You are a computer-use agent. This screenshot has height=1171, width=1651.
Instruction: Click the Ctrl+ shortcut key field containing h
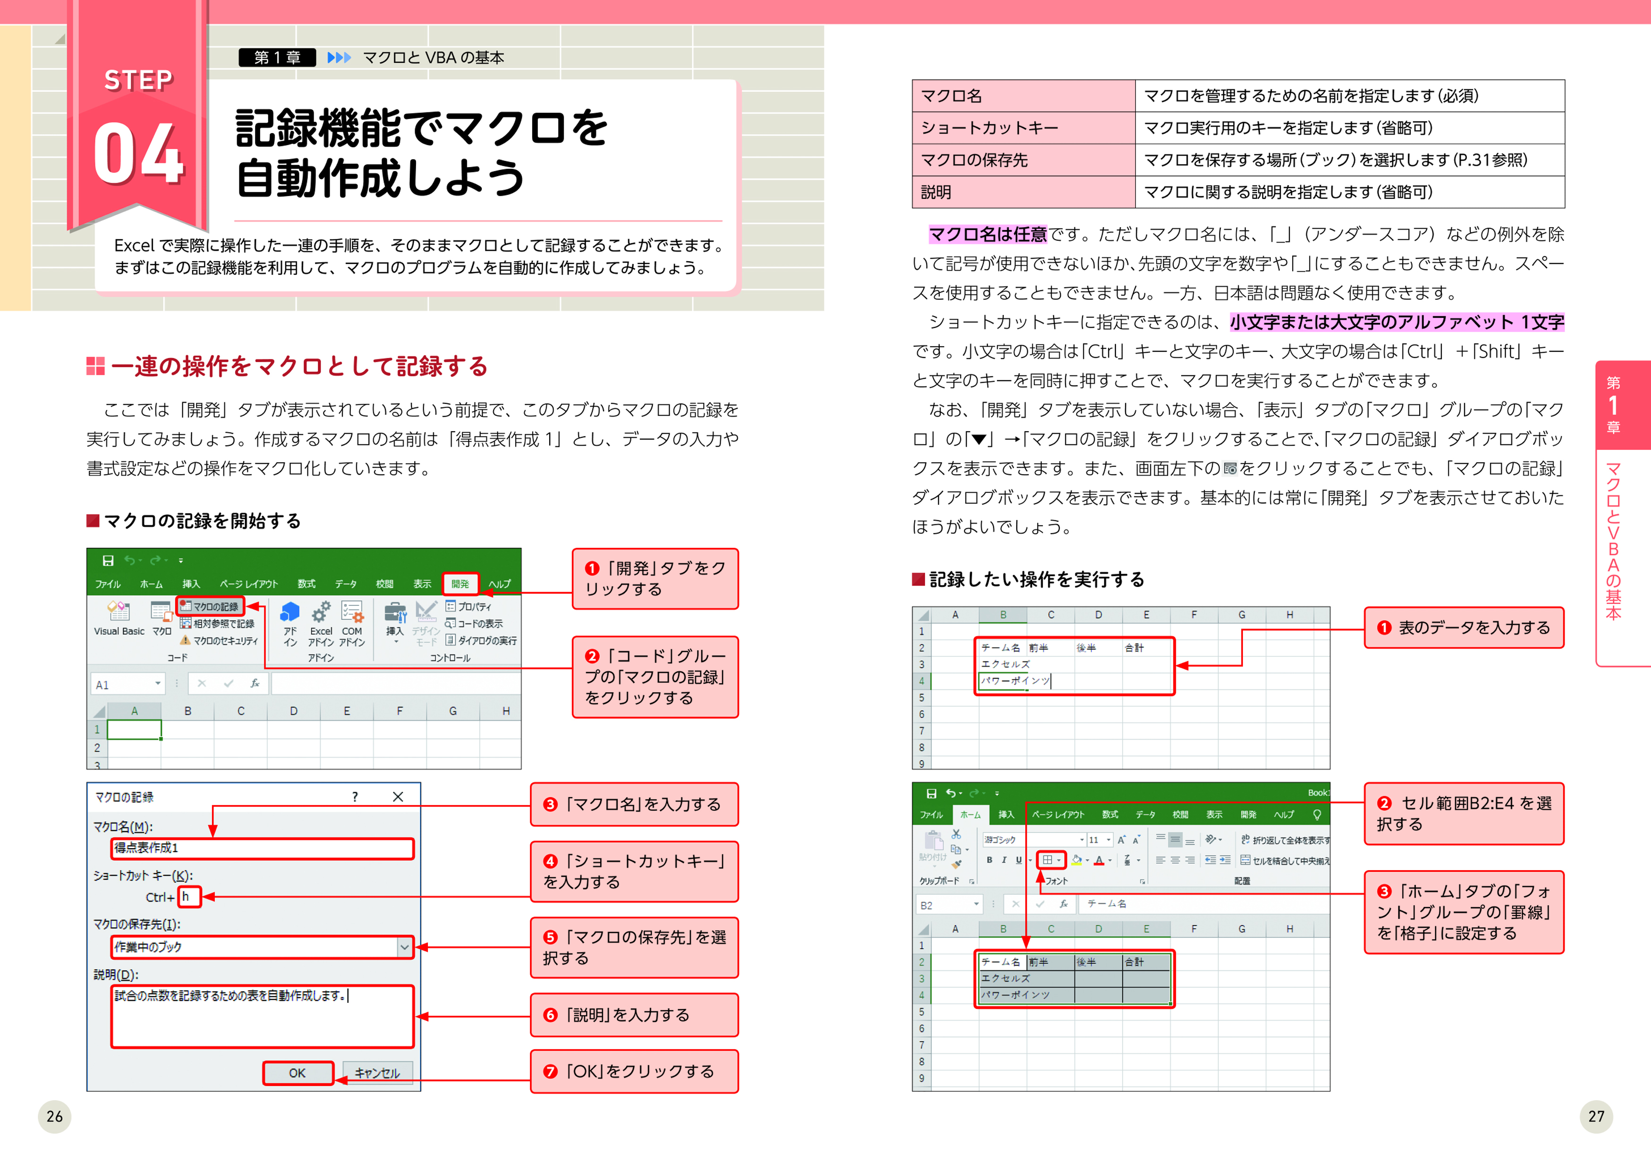[189, 896]
